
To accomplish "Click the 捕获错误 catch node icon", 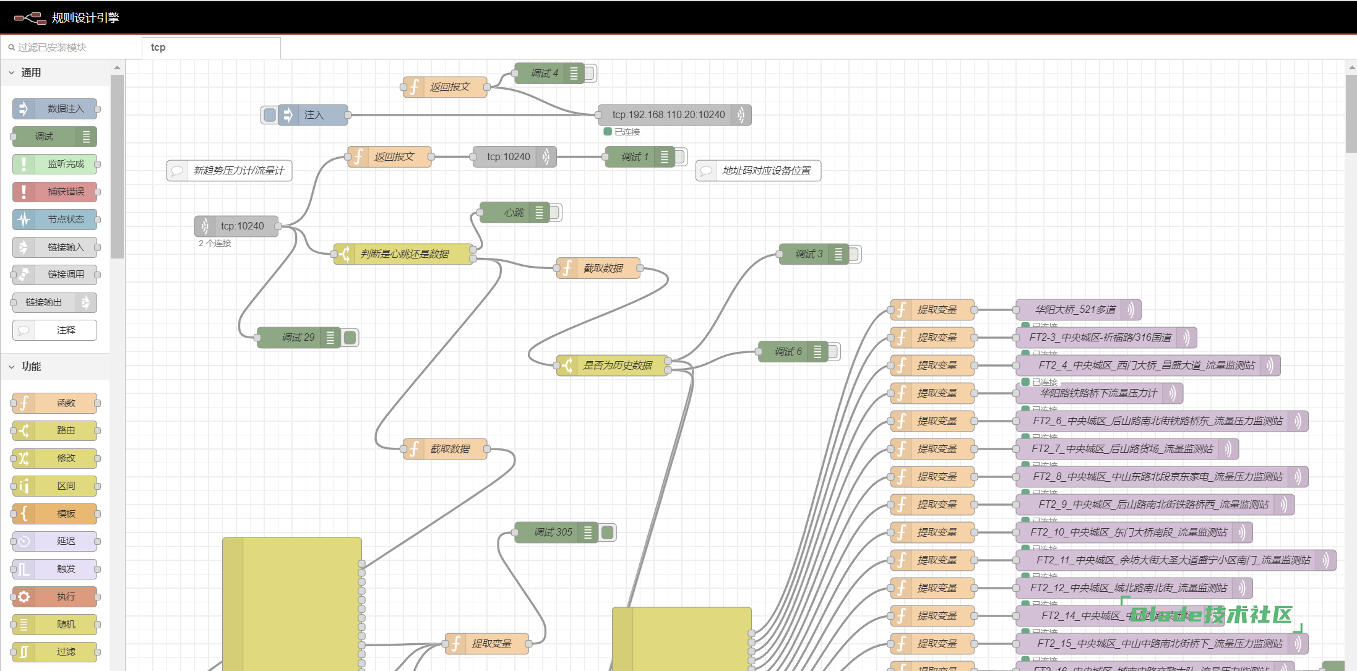I will point(24,192).
